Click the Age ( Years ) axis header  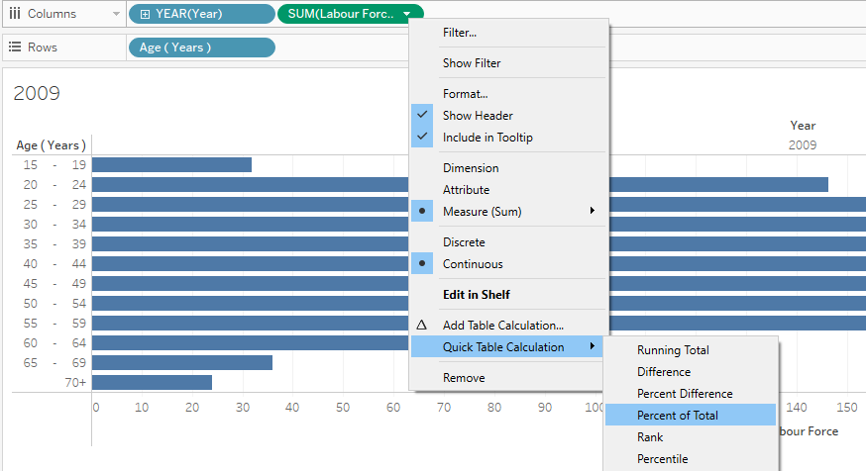51,145
